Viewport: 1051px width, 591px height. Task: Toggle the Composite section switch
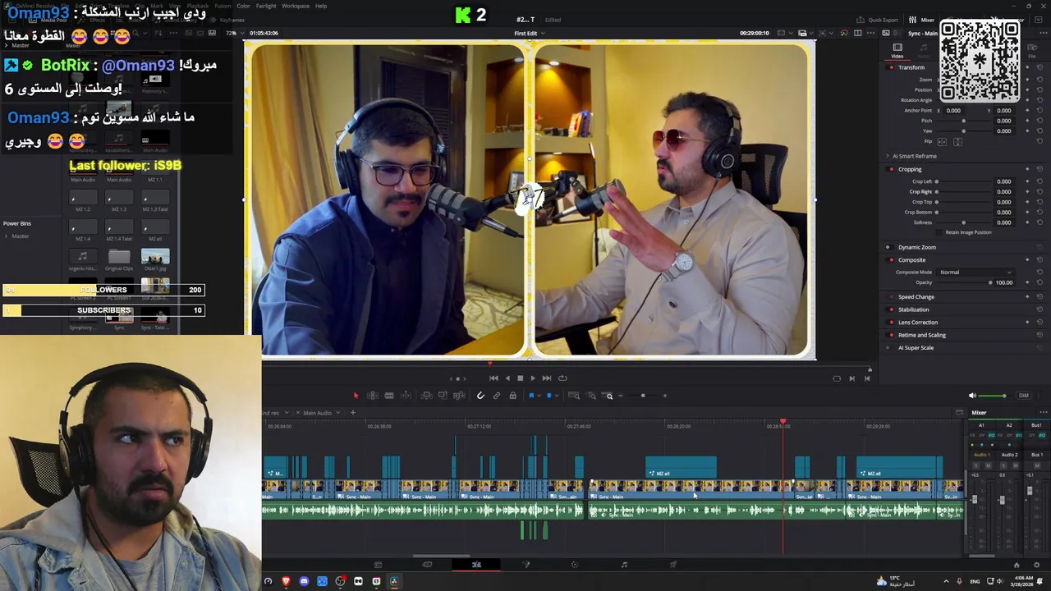click(891, 260)
